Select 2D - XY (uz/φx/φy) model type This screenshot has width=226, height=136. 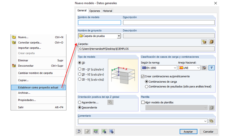(80, 69)
